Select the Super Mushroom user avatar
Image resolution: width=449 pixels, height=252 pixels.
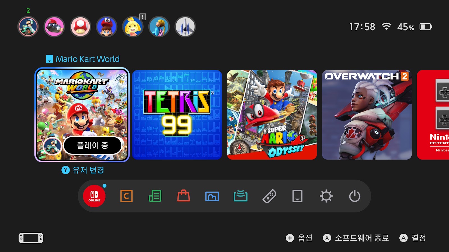coord(81,27)
